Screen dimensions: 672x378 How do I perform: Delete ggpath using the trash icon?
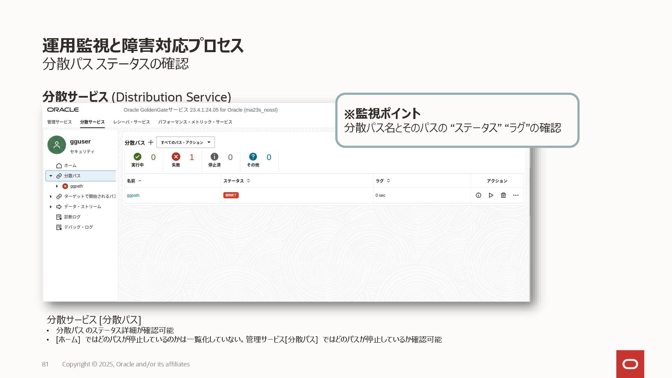(x=503, y=195)
